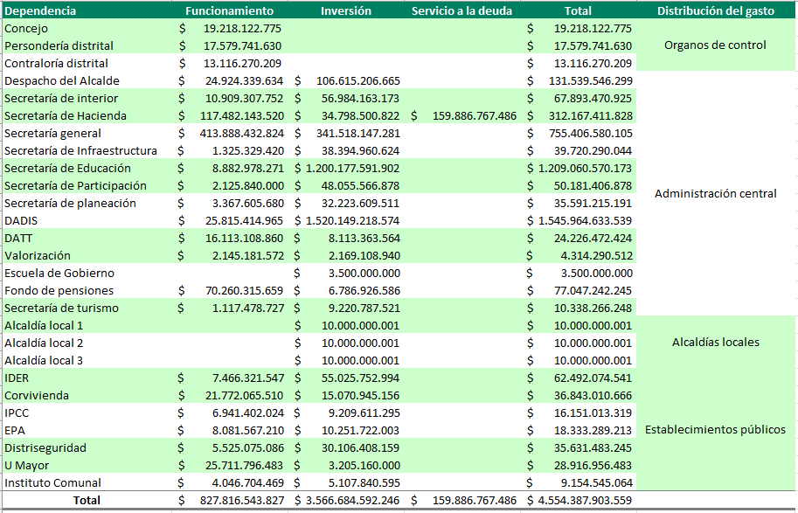Select the Instituto Comunal cell
This screenshot has height=513, width=798.
click(52, 482)
